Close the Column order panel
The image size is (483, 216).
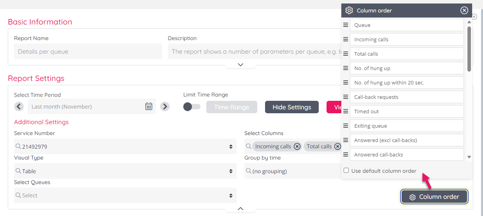click(x=464, y=11)
